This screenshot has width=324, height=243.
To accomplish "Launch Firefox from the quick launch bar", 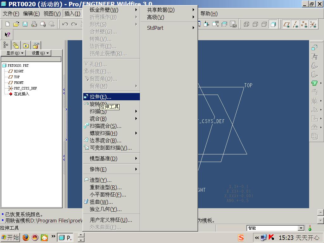I will [26, 238].
